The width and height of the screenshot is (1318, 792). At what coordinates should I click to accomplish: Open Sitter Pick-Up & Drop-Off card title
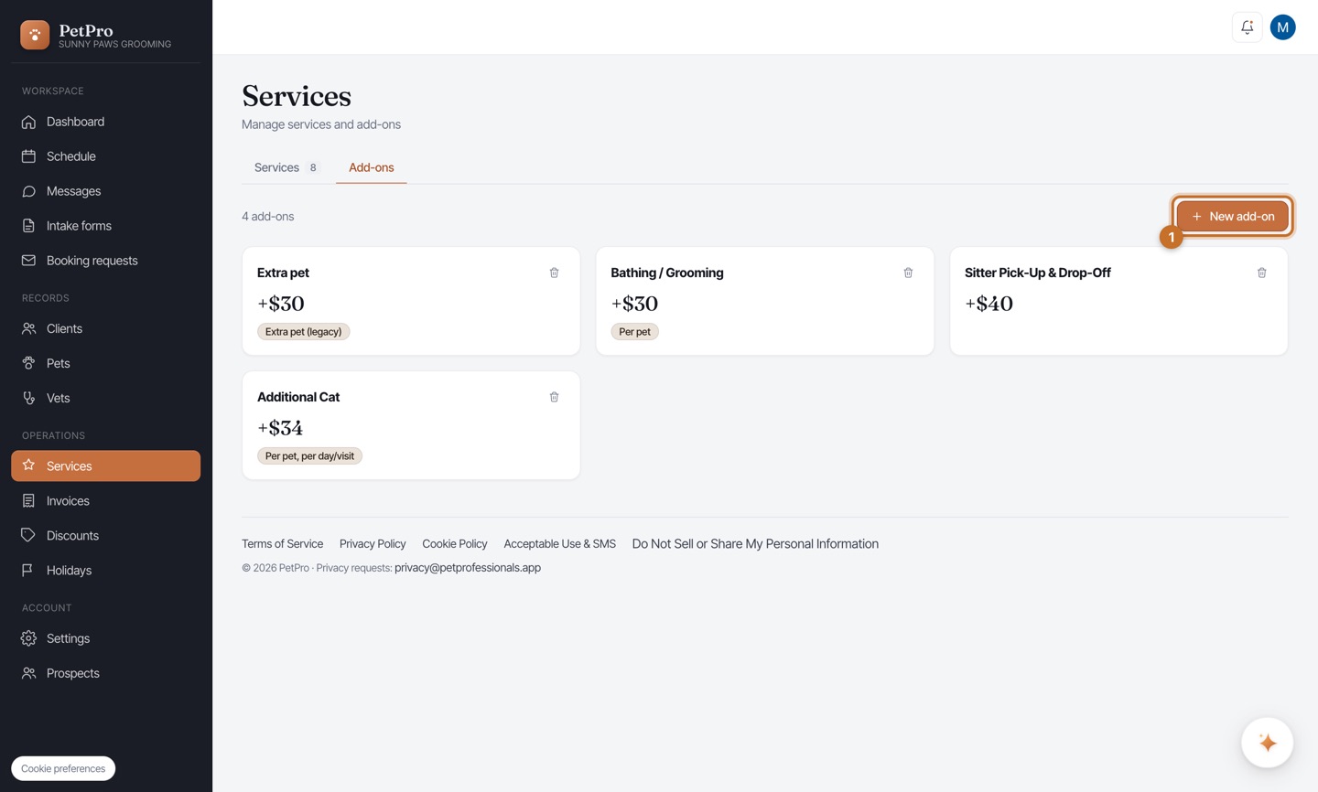[1038, 273]
